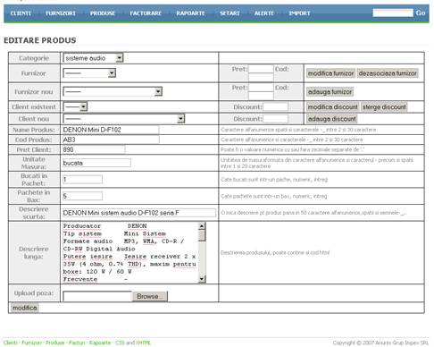Open the FACTURARE menu
Screen dimensions: 434x347
146,13
